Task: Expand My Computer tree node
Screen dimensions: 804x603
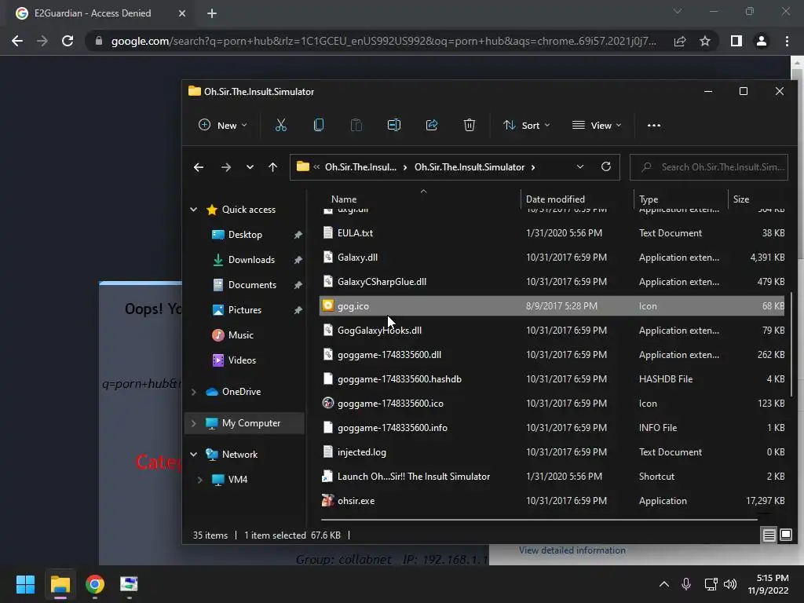Action: [x=193, y=423]
